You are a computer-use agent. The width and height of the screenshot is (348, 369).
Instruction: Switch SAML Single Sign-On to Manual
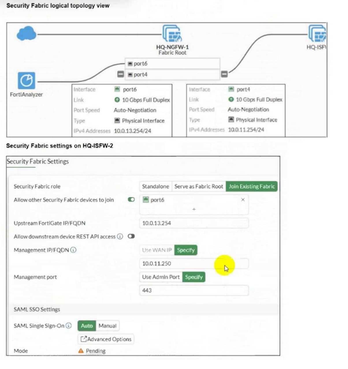pos(107,326)
